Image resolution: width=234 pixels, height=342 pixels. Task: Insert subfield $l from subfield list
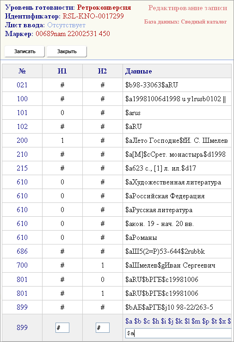(187, 321)
